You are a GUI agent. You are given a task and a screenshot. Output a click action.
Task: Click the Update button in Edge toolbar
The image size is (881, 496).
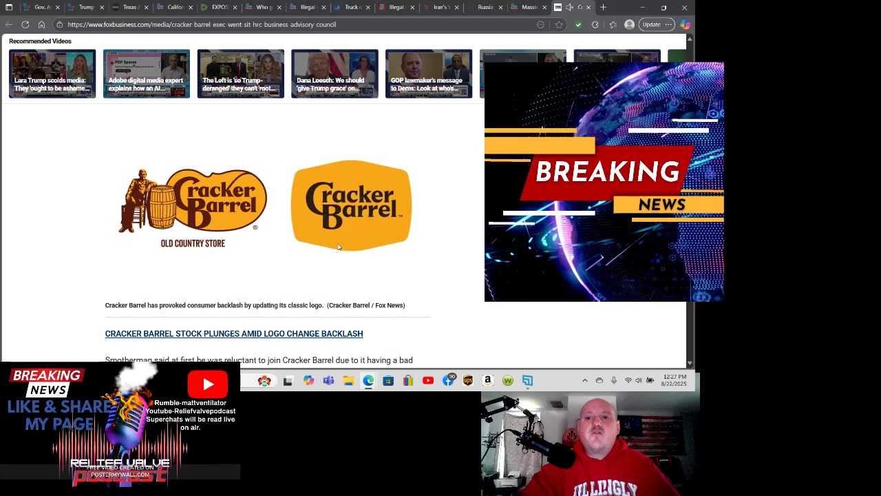pyautogui.click(x=656, y=24)
